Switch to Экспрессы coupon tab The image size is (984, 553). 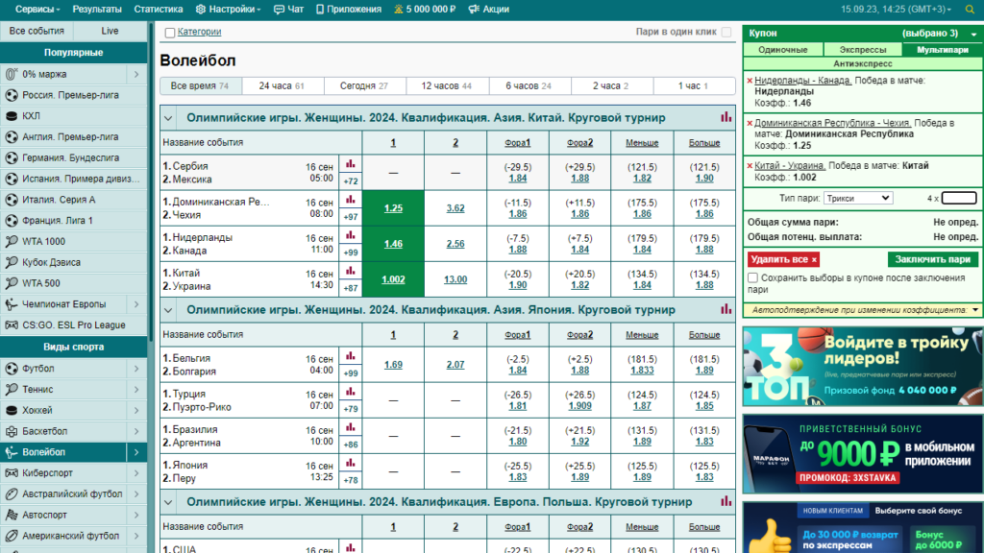point(862,50)
